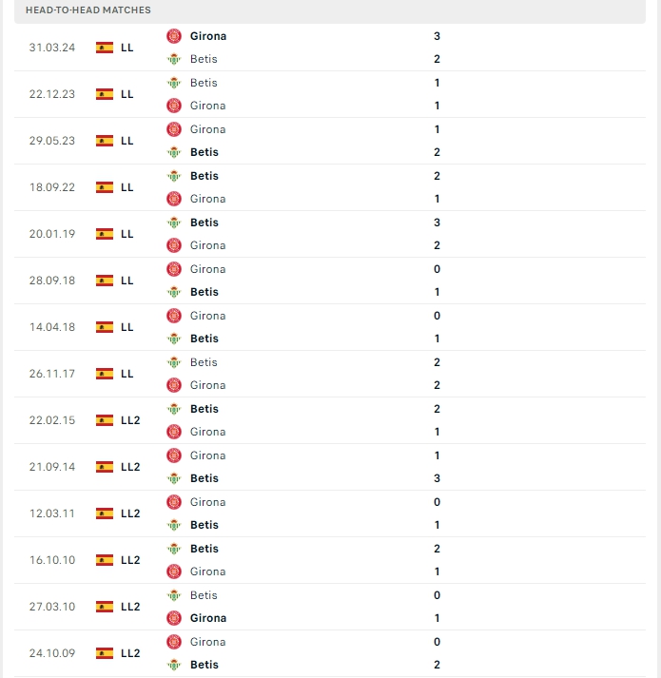Viewport: 661px width, 678px height.
Task: Click Head-to-Head Matches section header
Action: 88,10
